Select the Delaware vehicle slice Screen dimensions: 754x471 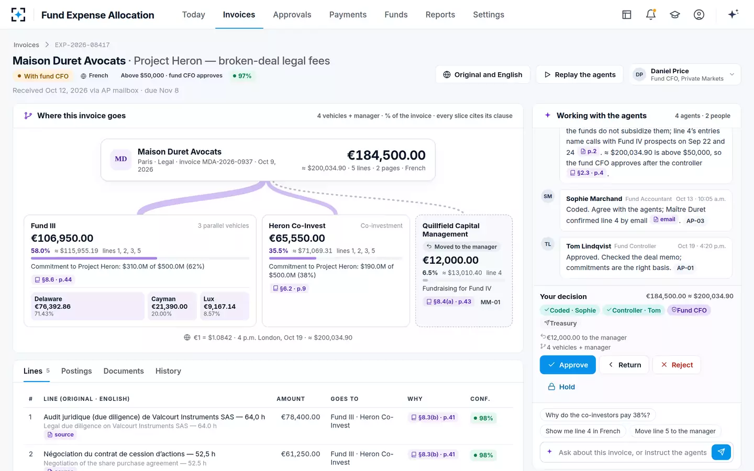pyautogui.click(x=87, y=306)
